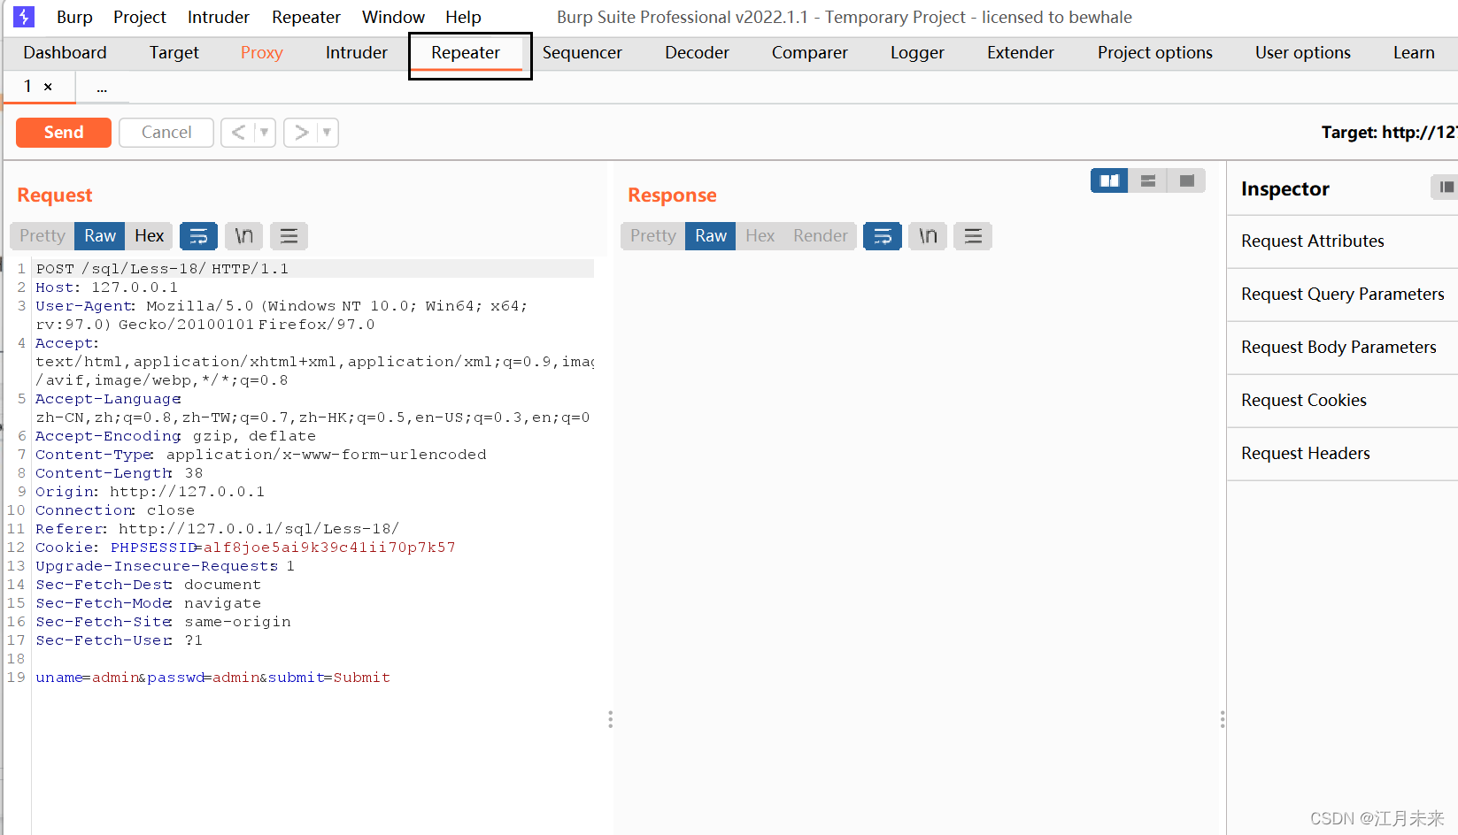Switch to combined tabbed layout view
This screenshot has width=1458, height=835.
pyautogui.click(x=1187, y=180)
